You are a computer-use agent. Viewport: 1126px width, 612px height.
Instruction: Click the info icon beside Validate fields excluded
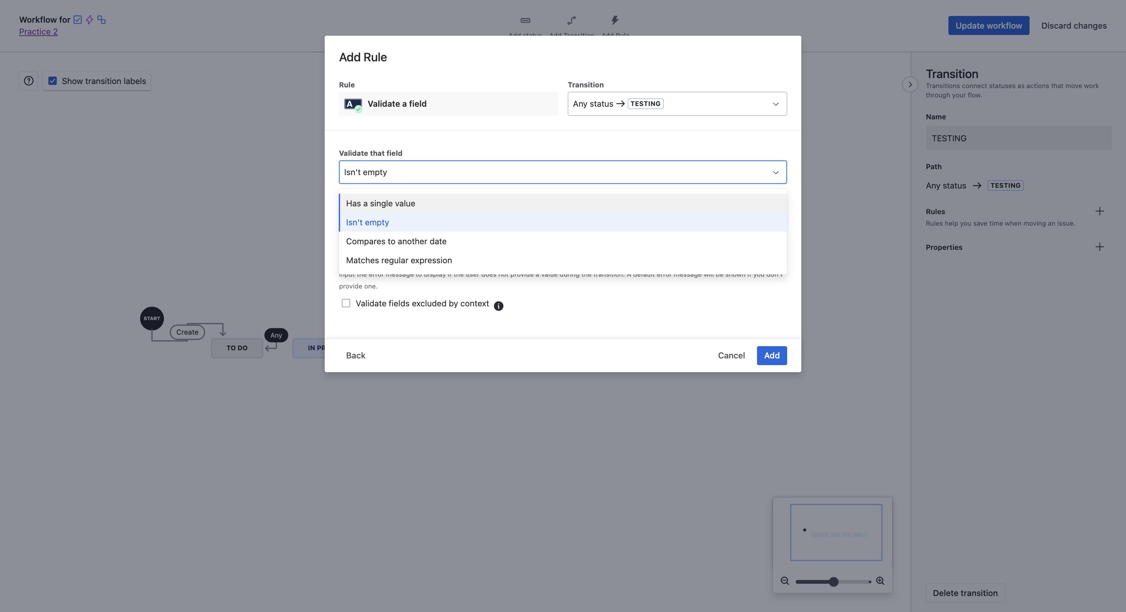pyautogui.click(x=498, y=306)
